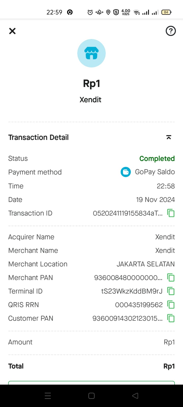Collapse the Transaction Detail section
The width and height of the screenshot is (183, 407).
click(x=169, y=137)
